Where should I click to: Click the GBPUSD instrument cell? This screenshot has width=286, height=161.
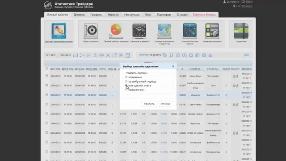(103, 133)
